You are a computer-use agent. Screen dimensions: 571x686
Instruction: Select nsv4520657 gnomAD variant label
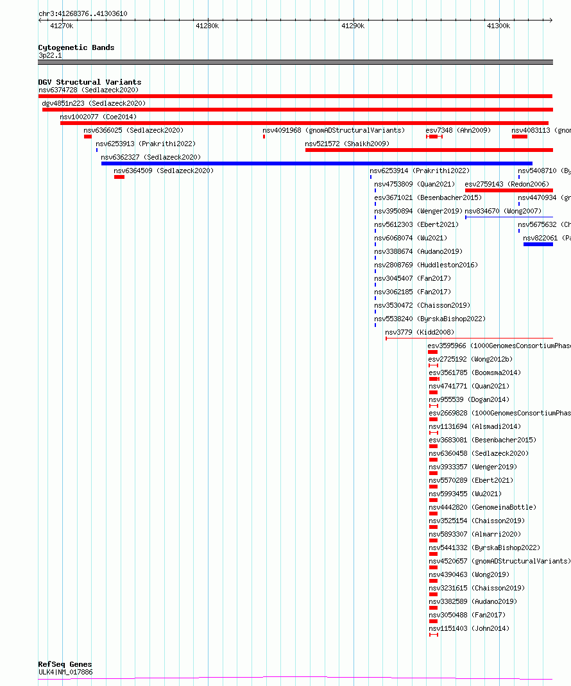pyautogui.click(x=500, y=562)
